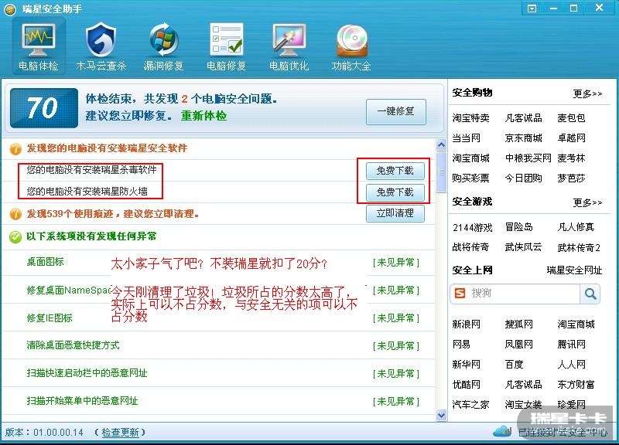The width and height of the screenshot is (619, 445).
Task: Select the 清除桌面恶意快捷方式 row
Action: tap(219, 345)
